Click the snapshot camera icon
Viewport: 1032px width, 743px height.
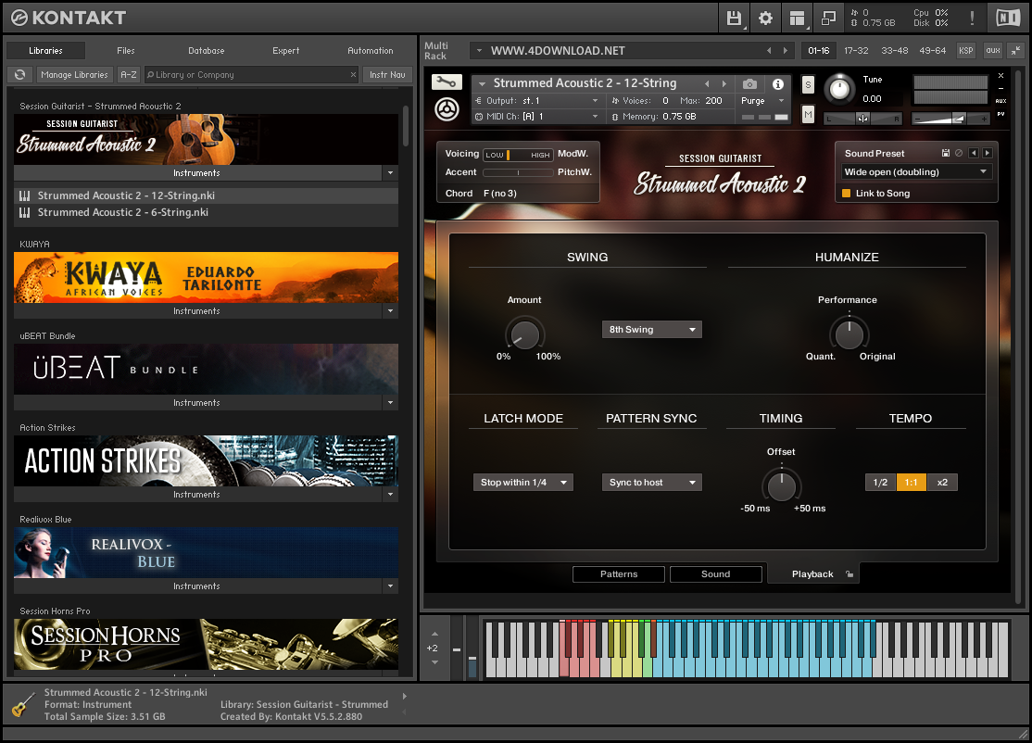click(749, 84)
